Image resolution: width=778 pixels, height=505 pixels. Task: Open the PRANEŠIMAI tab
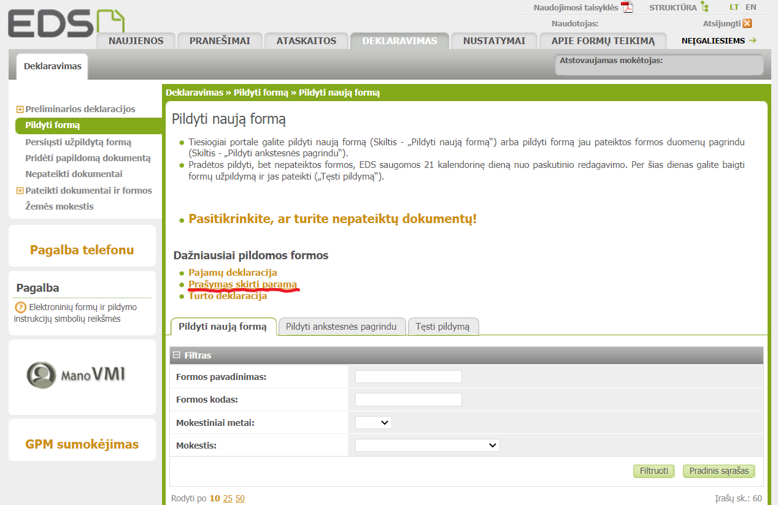point(219,41)
